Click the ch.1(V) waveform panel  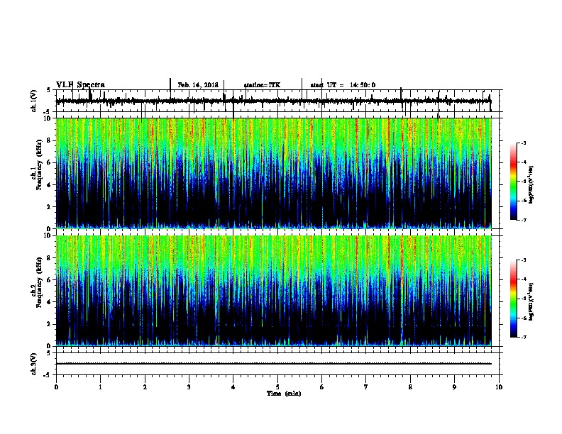click(277, 101)
